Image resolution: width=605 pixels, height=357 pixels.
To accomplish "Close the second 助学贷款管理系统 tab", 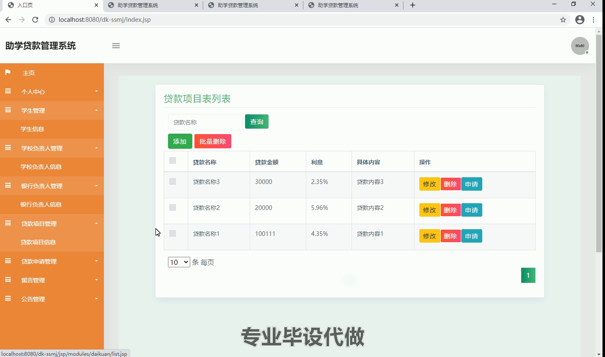I will [x=297, y=5].
